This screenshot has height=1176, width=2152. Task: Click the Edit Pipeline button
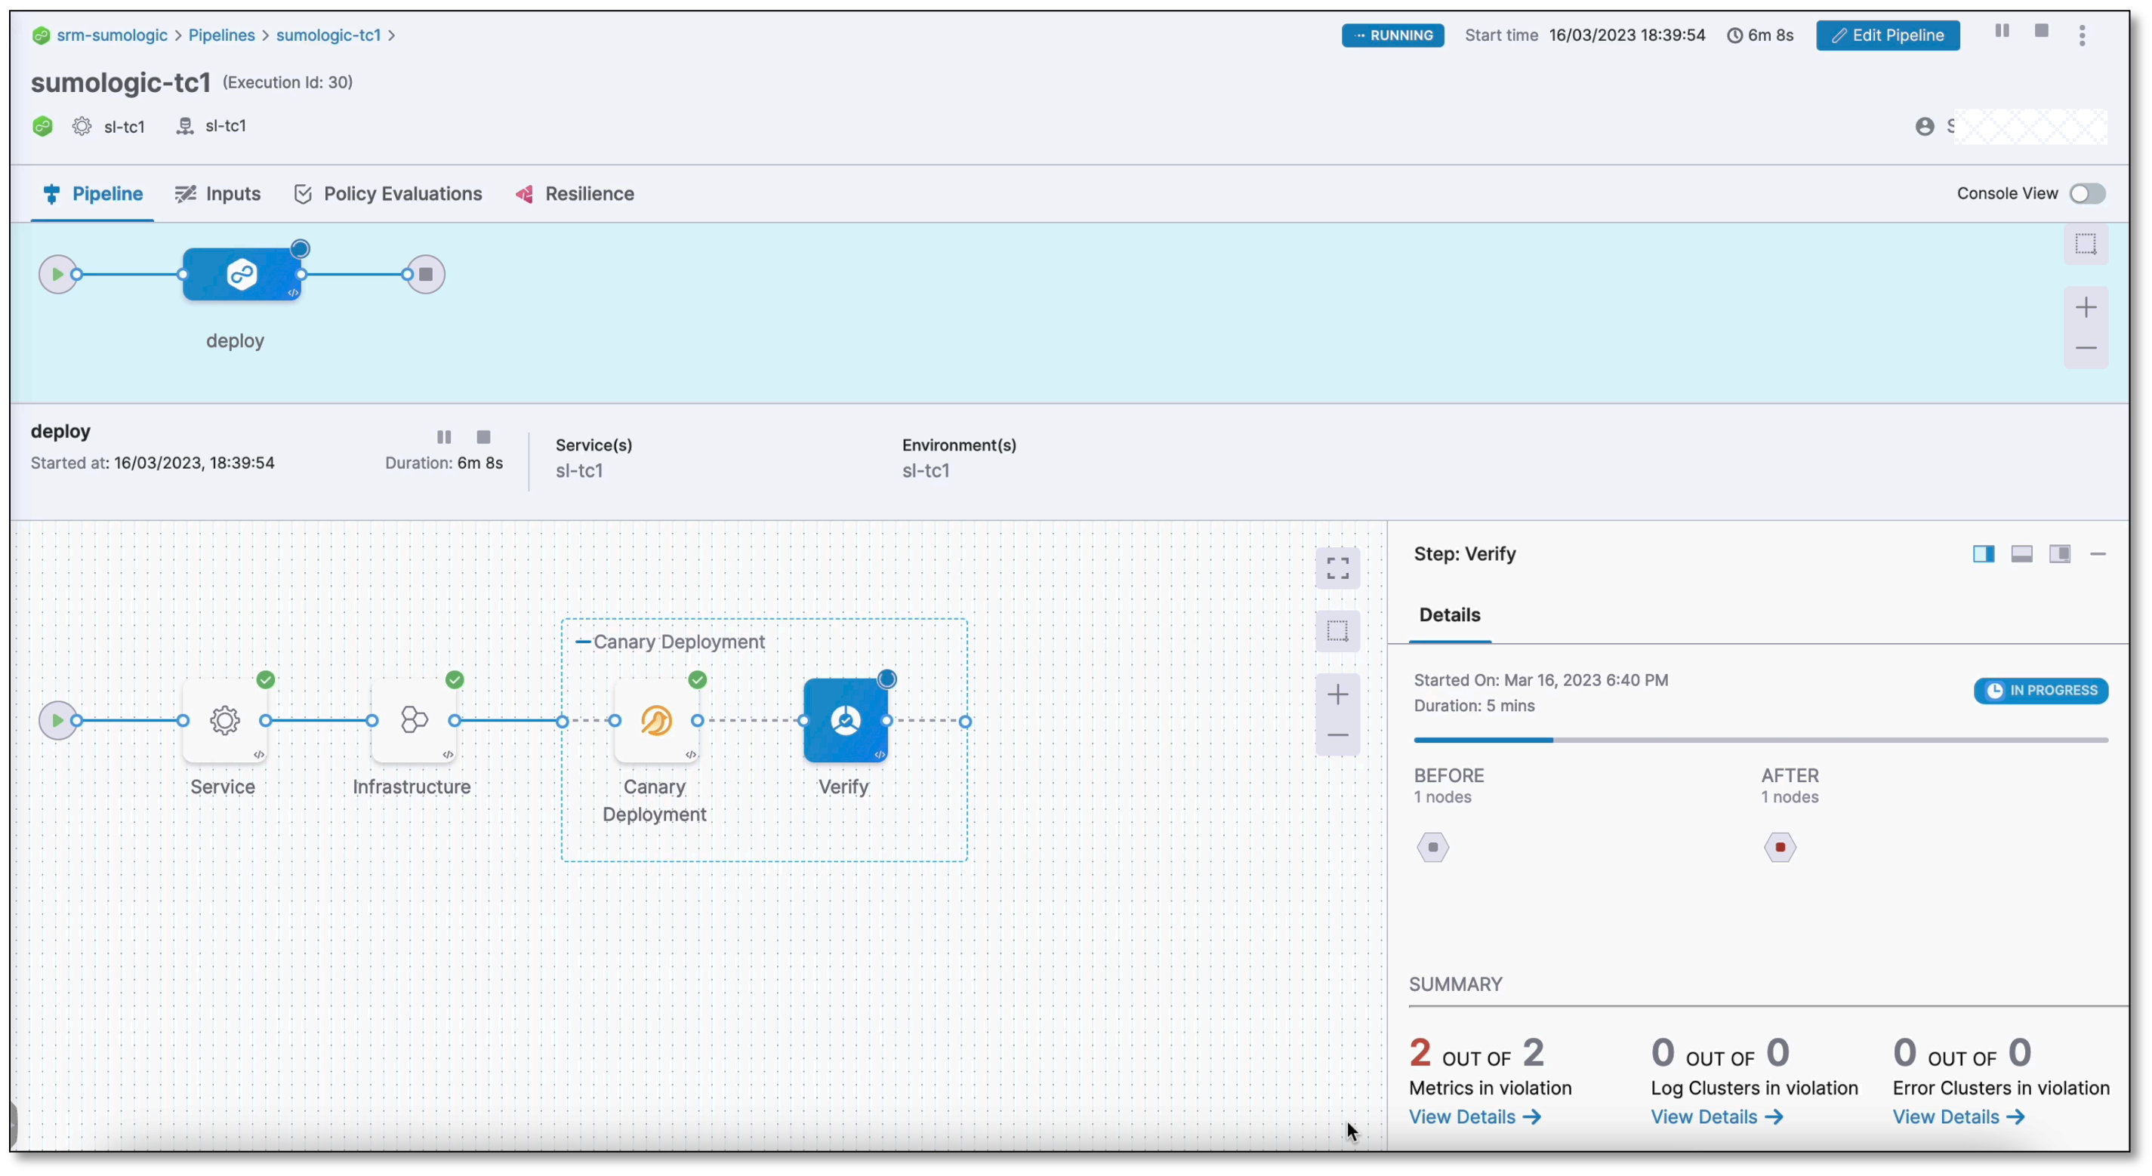click(x=1887, y=35)
